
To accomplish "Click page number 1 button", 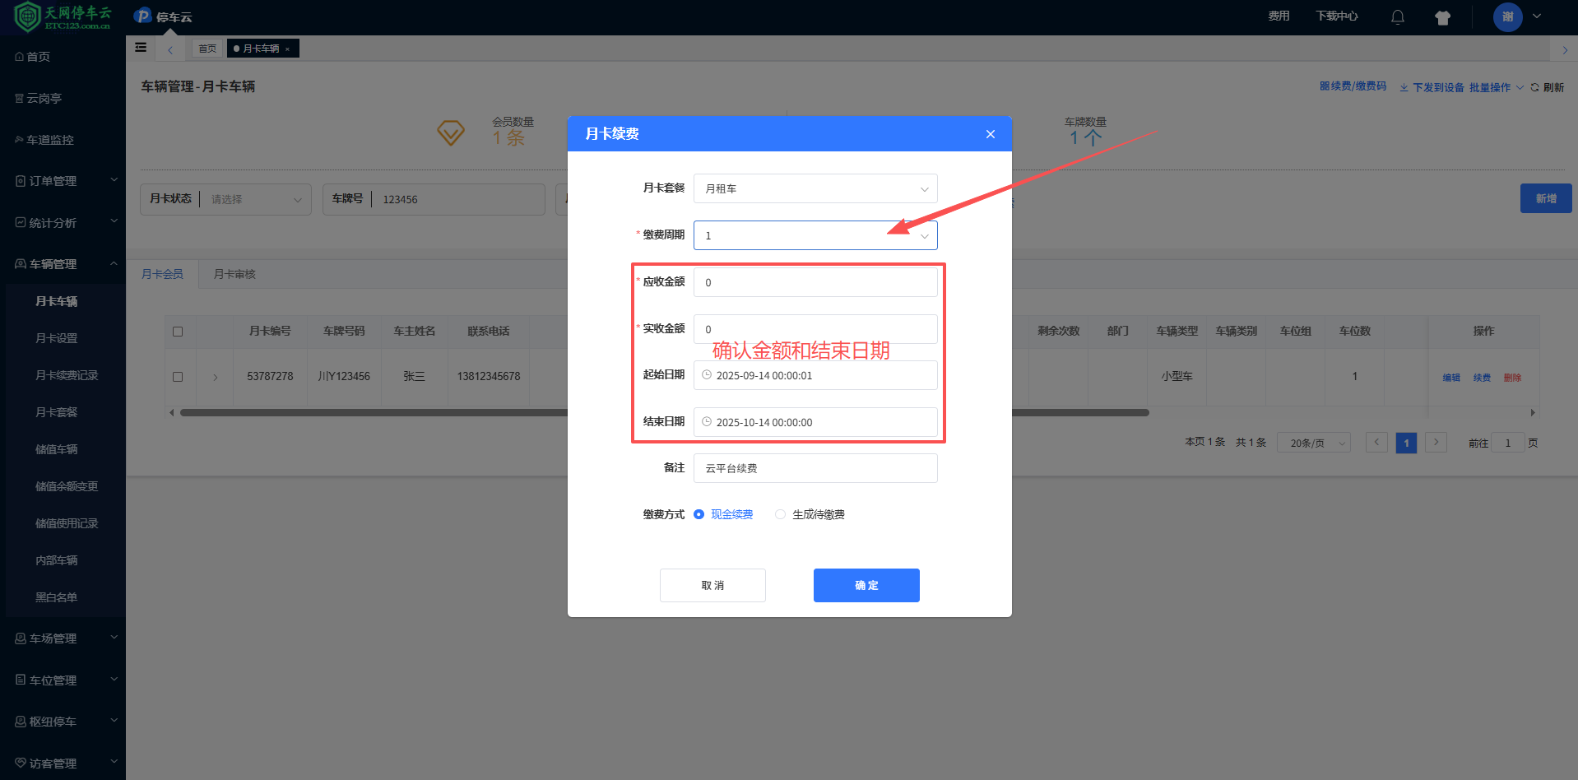I will [1406, 443].
